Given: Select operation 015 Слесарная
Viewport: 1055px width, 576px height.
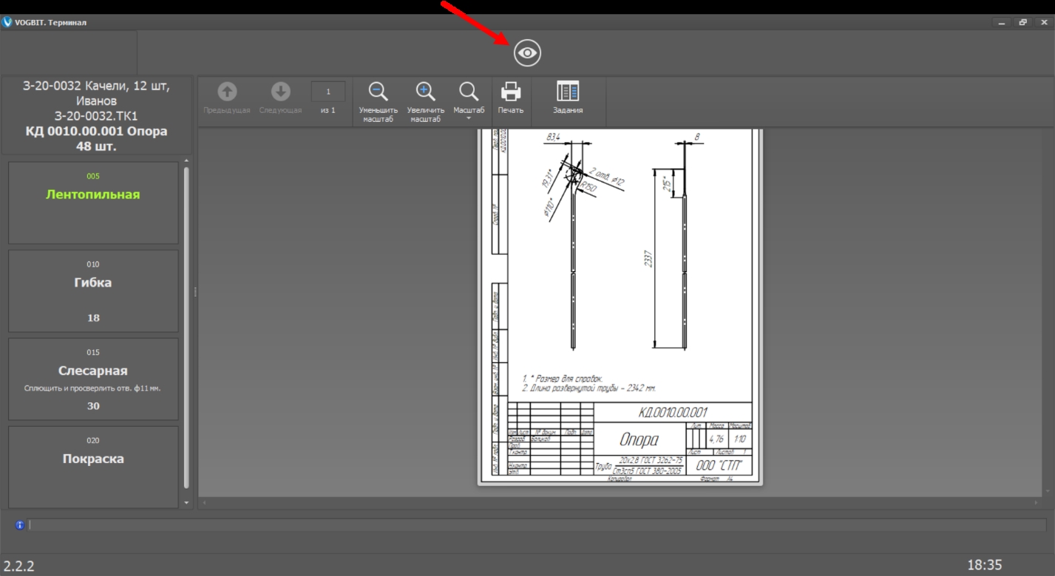Looking at the screenshot, I should point(93,379).
